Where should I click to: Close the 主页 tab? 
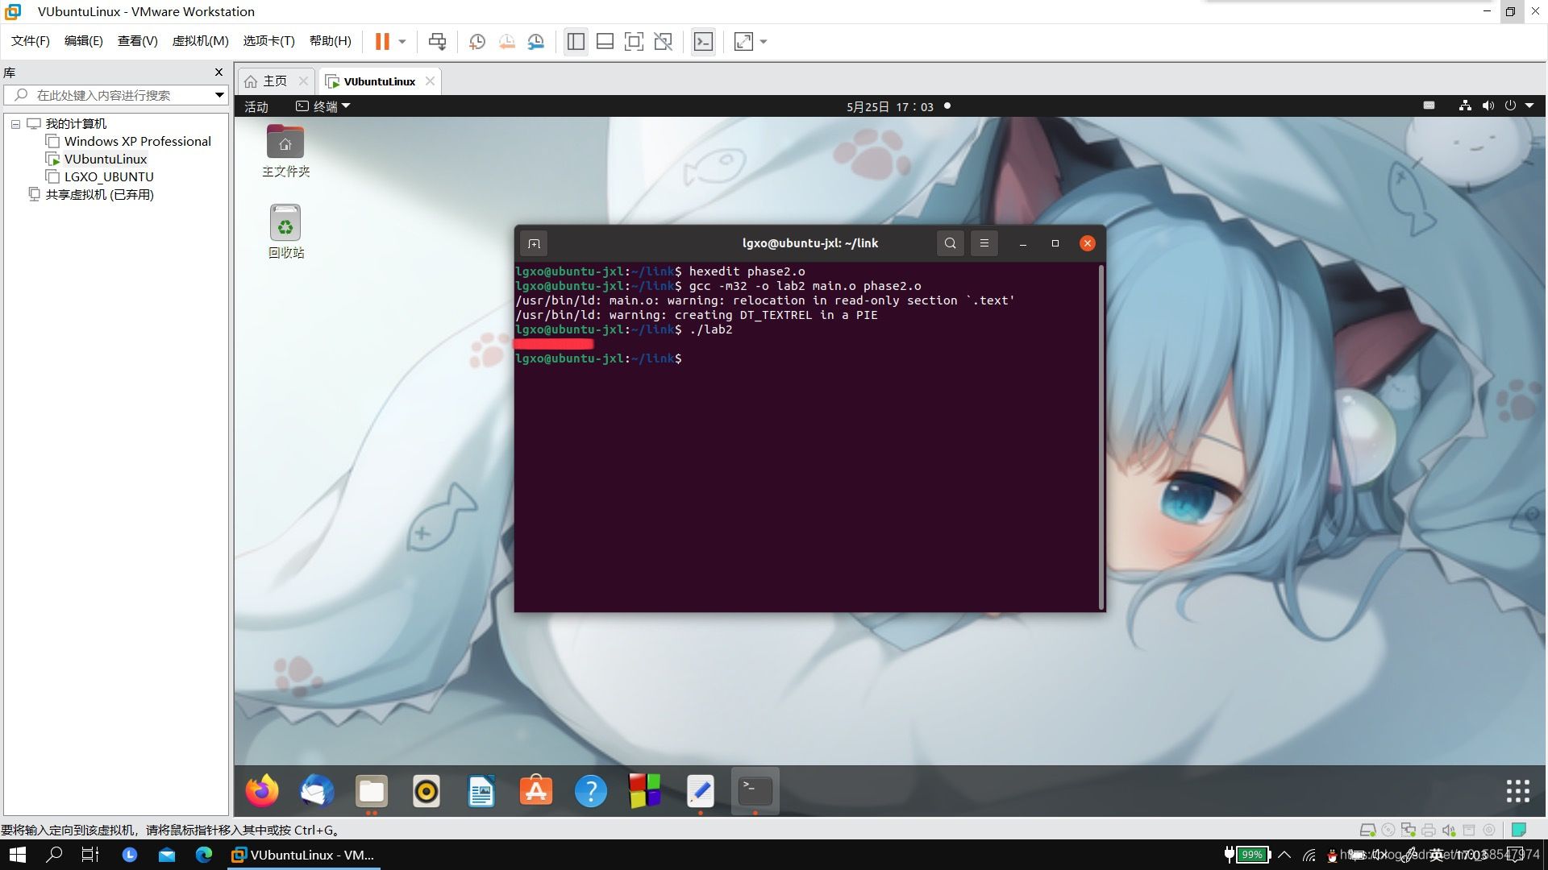(x=303, y=81)
